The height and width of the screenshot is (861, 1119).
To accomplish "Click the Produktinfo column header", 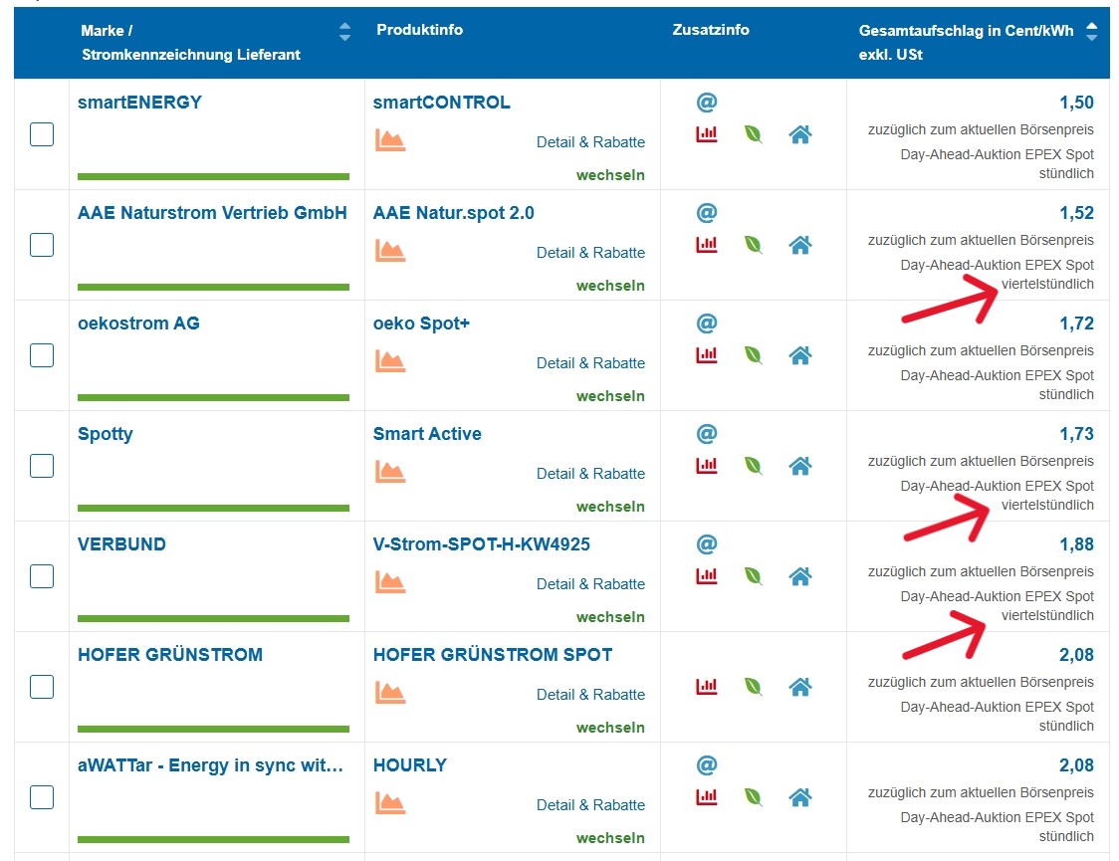I will coord(420,30).
